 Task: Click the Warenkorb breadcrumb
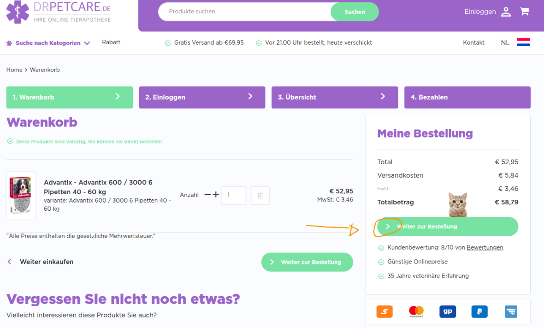(x=45, y=70)
